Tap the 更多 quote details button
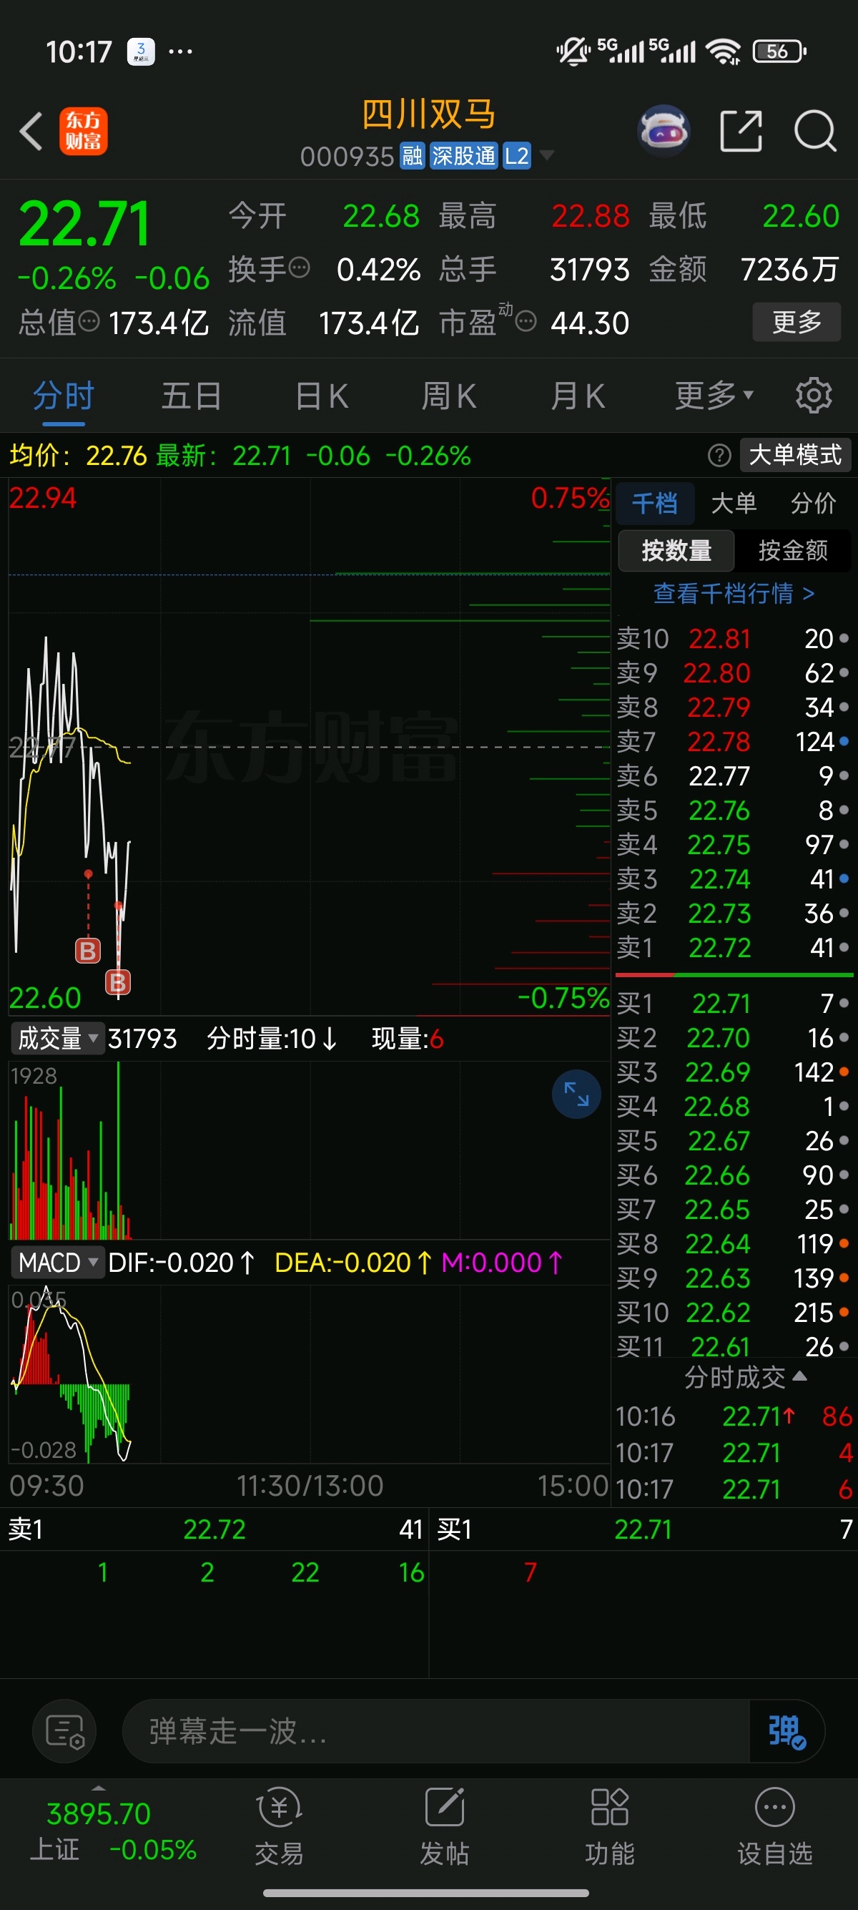 [797, 321]
